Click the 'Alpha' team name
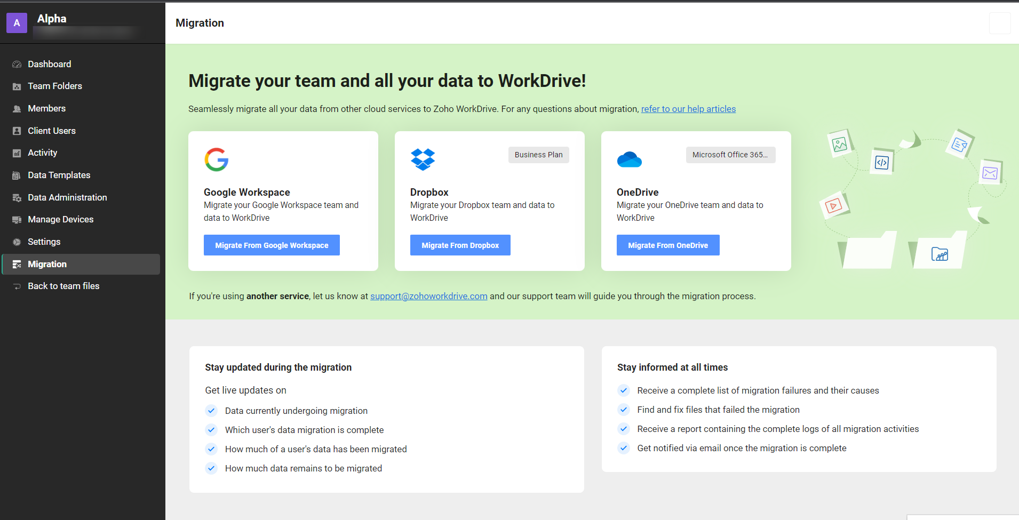The width and height of the screenshot is (1019, 520). [52, 19]
